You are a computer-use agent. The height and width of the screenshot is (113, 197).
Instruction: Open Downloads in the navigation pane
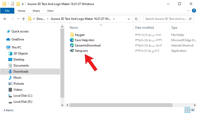pyautogui.click(x=21, y=72)
